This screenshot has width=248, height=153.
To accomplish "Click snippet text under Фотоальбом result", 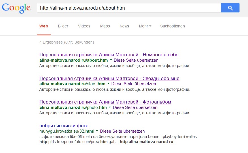I will (115, 113).
